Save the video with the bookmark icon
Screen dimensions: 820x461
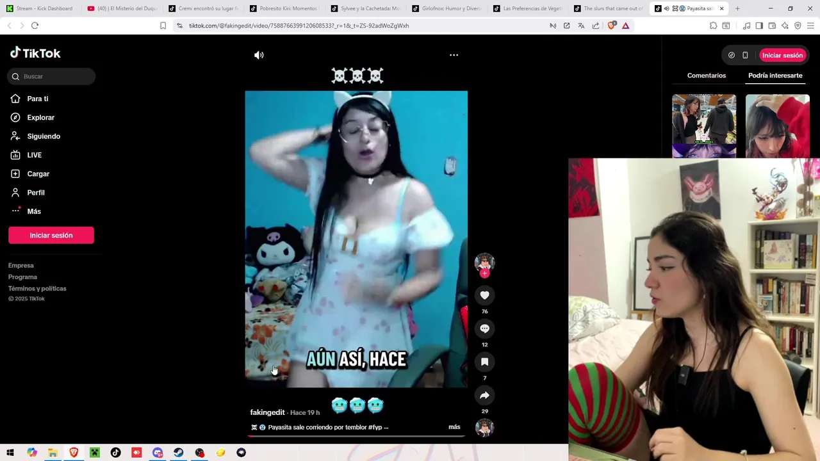[484, 362]
